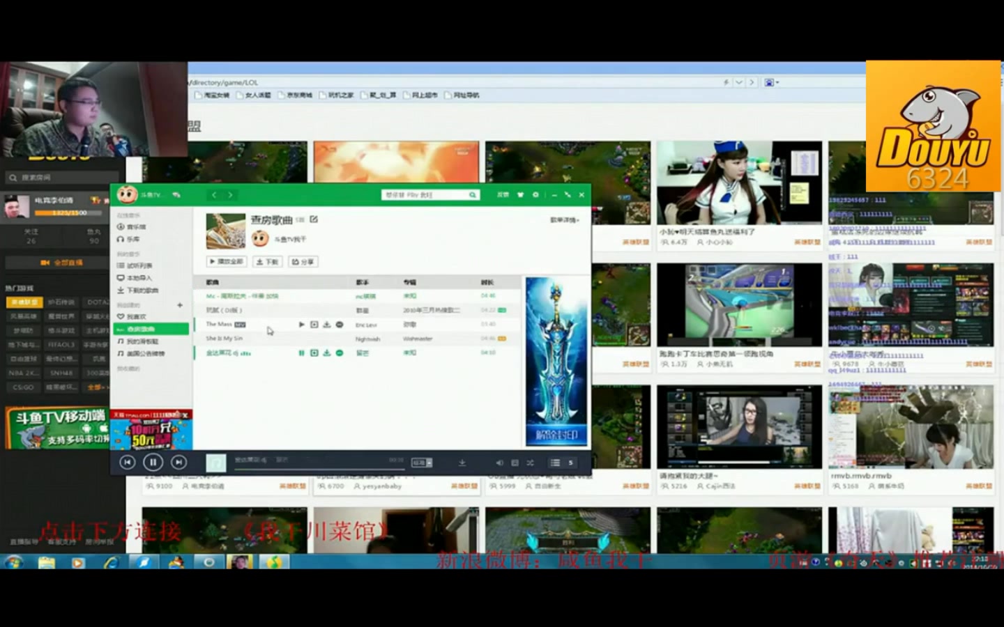Open MV badge next to The Mass
Image resolution: width=1004 pixels, height=627 pixels.
[240, 325]
